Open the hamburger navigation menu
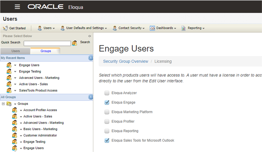The width and height of the screenshot is (262, 152). (17, 7)
